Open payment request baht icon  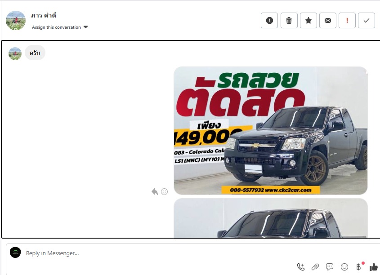[359, 266]
